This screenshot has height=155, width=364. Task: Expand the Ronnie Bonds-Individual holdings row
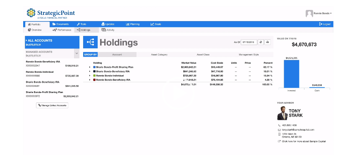(x=90, y=75)
